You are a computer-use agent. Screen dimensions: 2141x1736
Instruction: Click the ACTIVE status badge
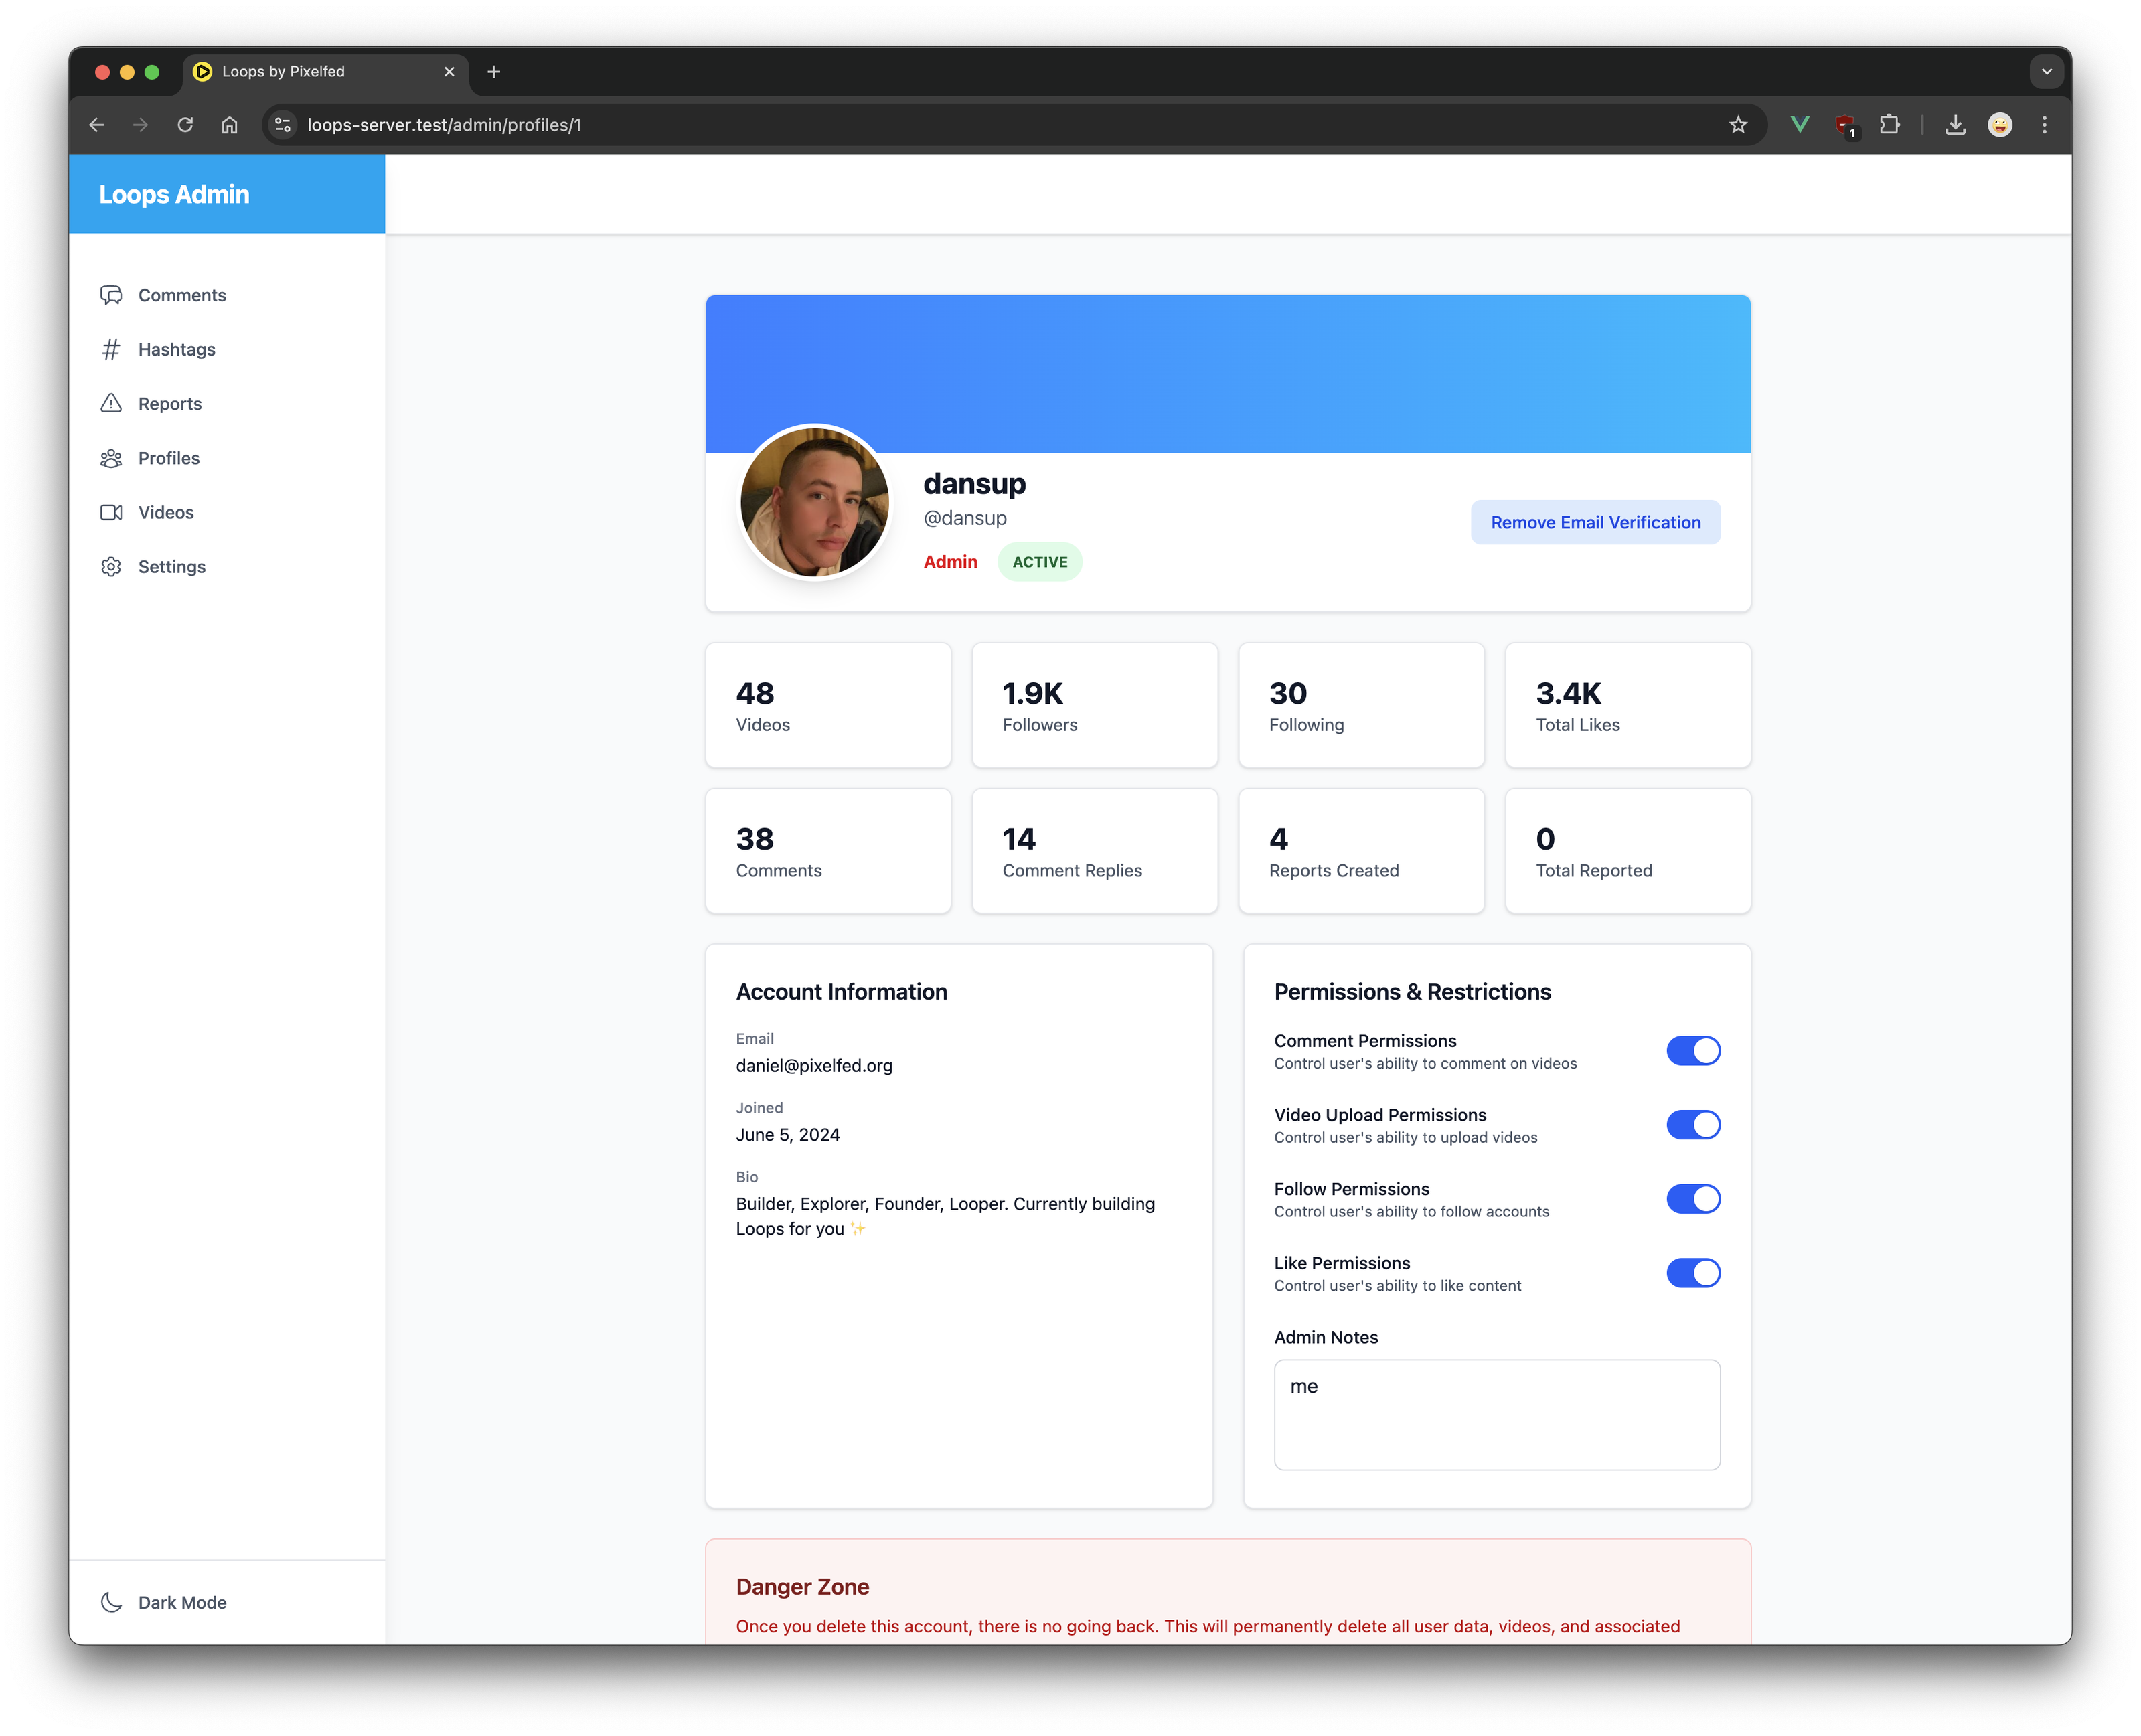coord(1039,562)
